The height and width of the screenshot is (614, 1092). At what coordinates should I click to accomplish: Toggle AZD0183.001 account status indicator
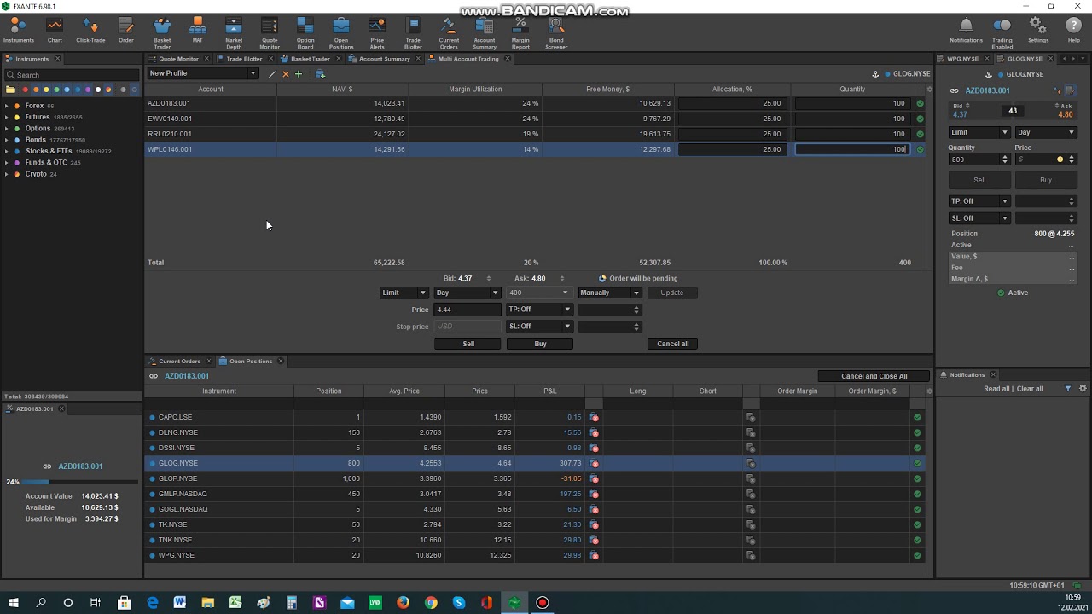[920, 103]
